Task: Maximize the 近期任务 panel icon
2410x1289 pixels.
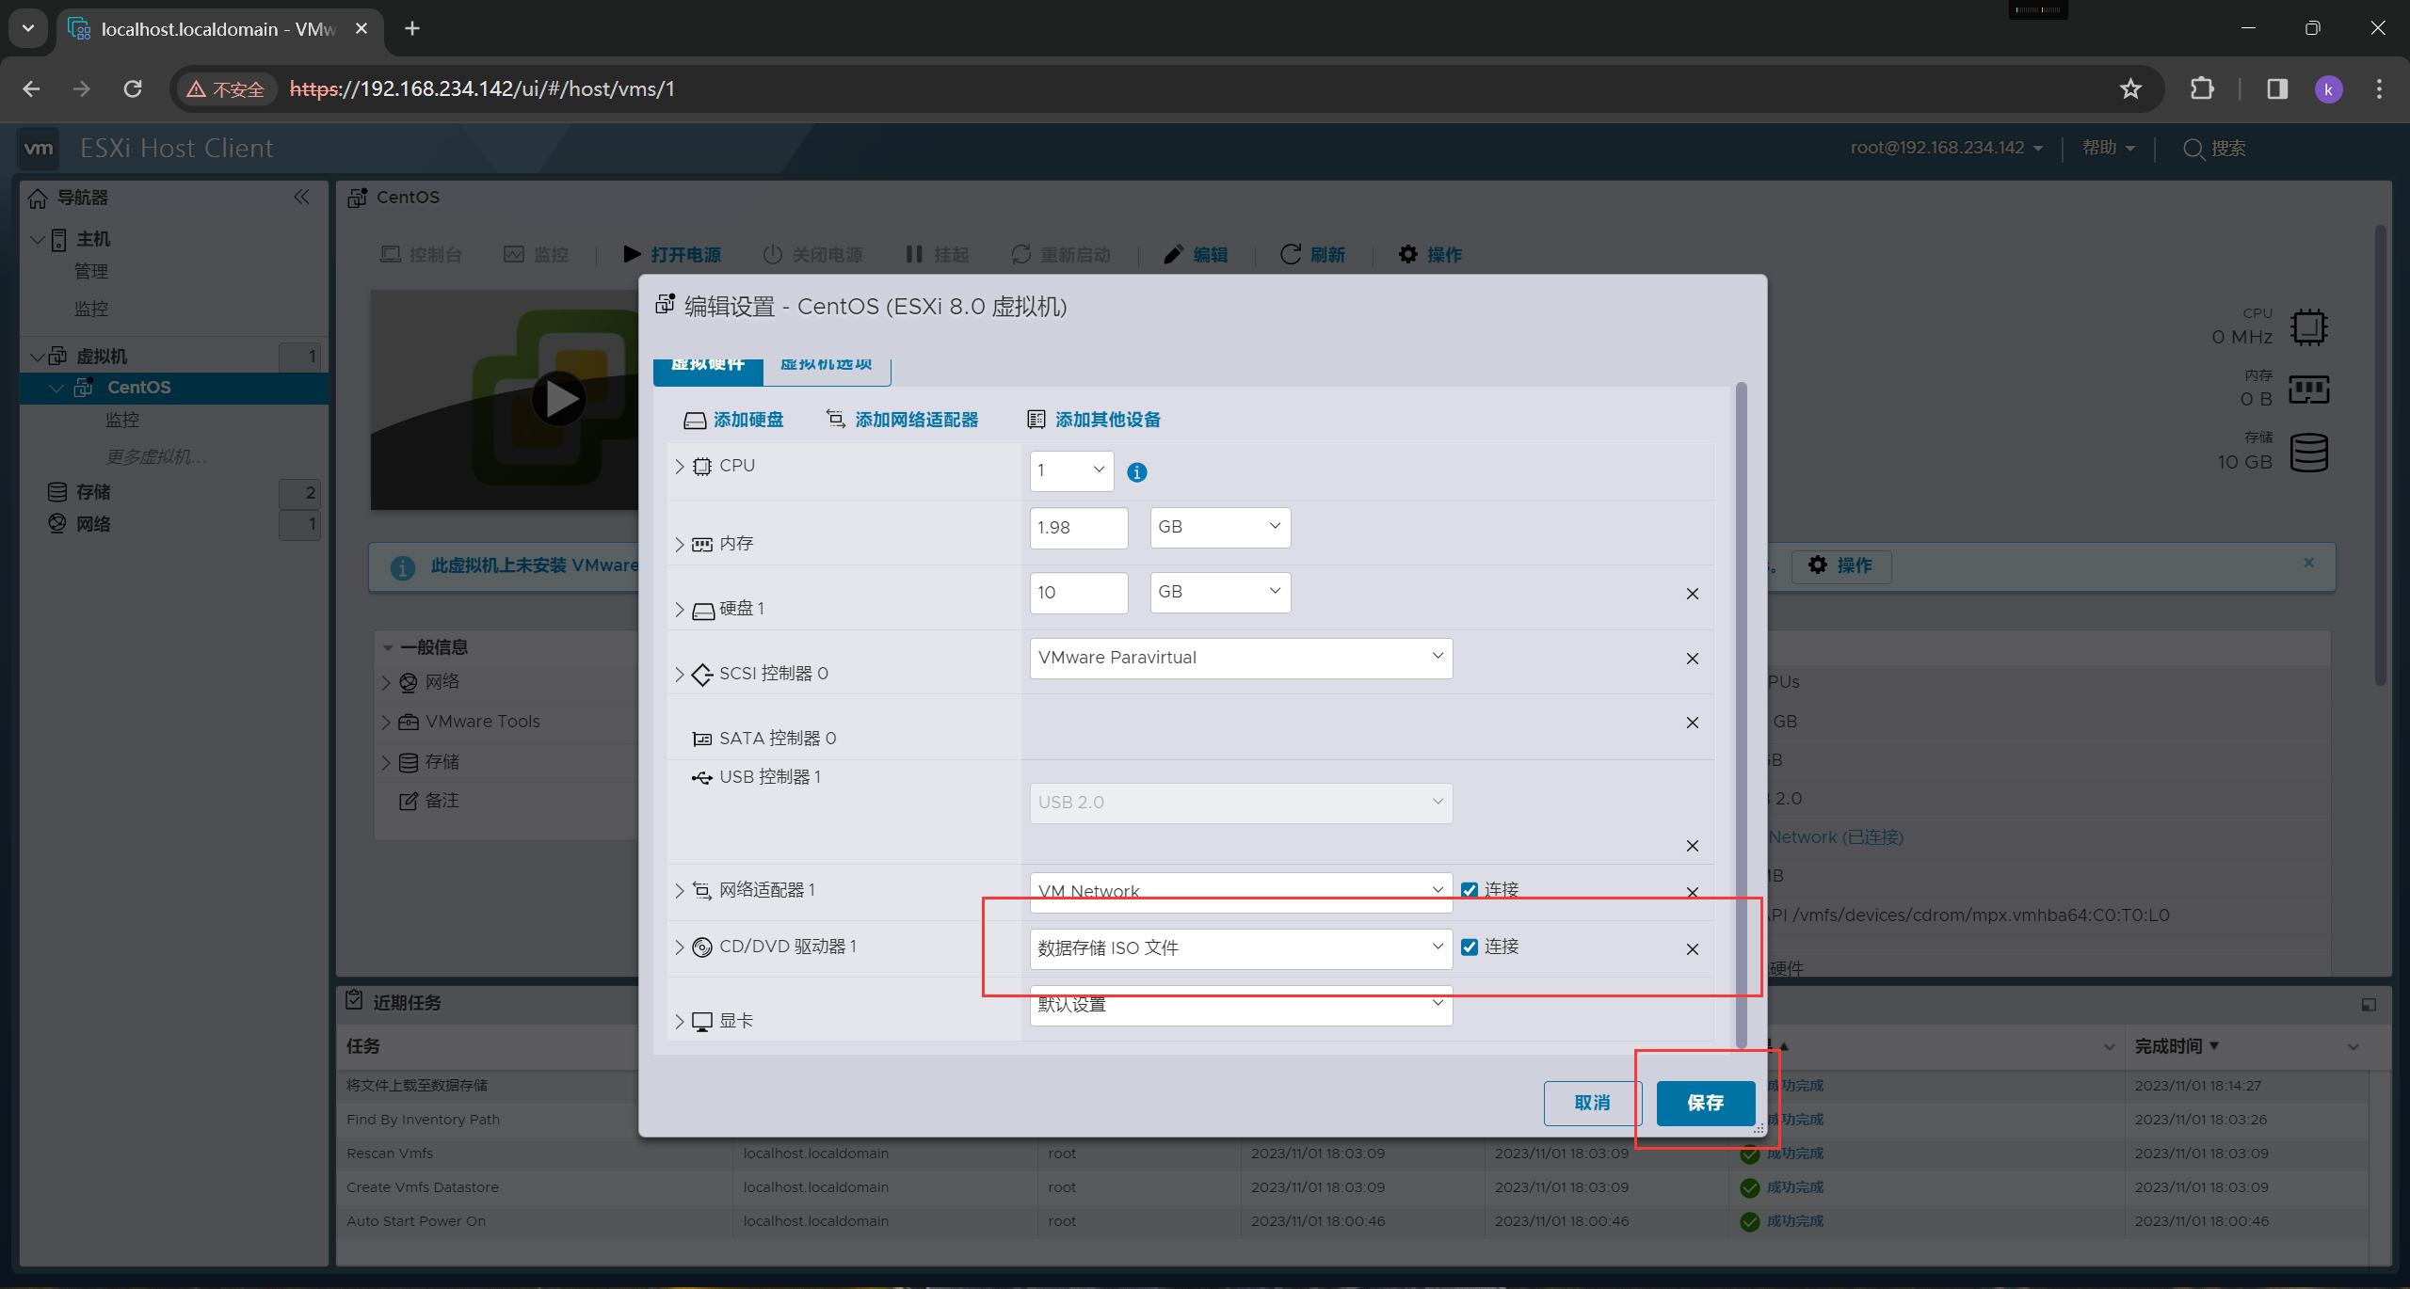Action: coord(2369,1004)
